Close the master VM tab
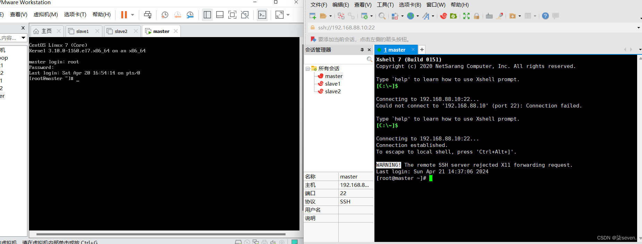The width and height of the screenshot is (642, 244). pos(176,31)
